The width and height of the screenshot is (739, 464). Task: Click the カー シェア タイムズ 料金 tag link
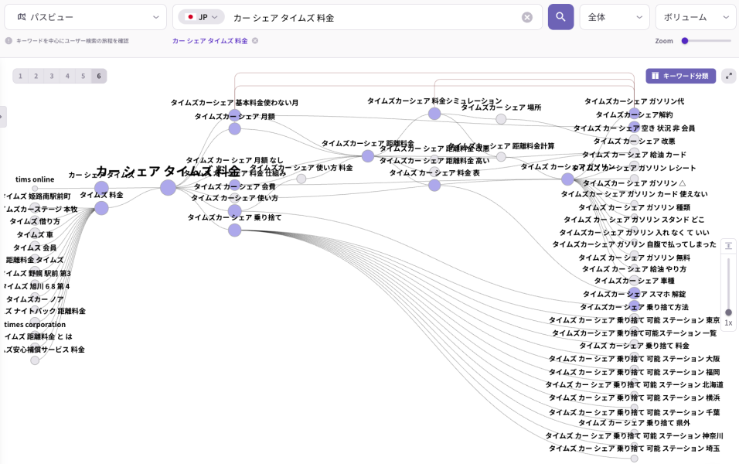pos(209,40)
